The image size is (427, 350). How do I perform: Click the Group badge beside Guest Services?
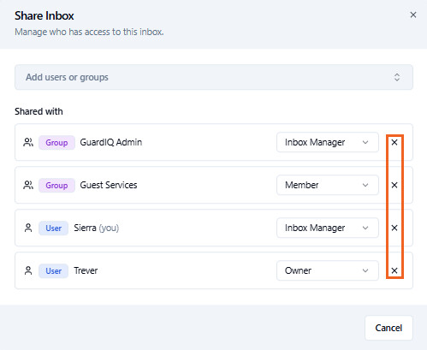point(56,185)
